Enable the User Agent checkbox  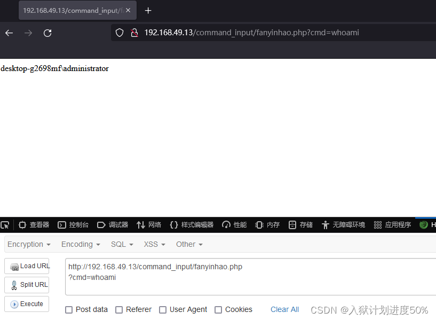[x=163, y=310]
